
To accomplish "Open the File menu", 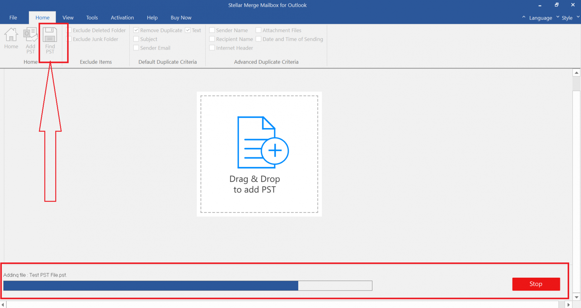I will 13,18.
